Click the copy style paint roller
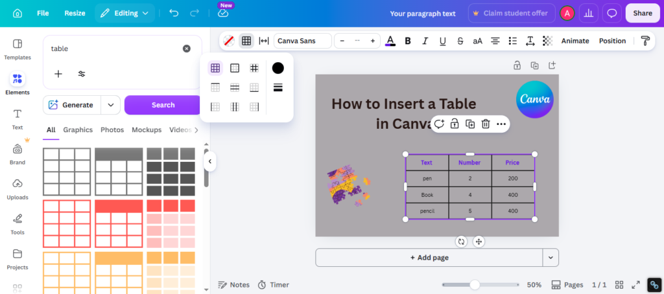Viewport: 664px width, 294px height. tap(645, 41)
